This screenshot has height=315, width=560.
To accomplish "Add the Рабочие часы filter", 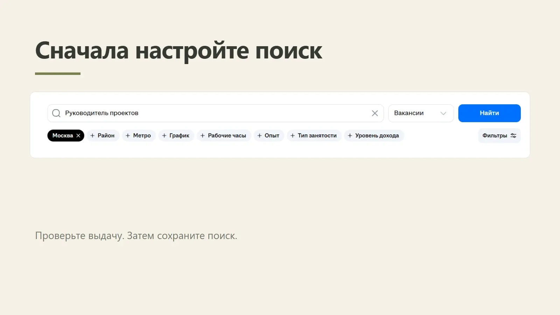I will point(224,135).
